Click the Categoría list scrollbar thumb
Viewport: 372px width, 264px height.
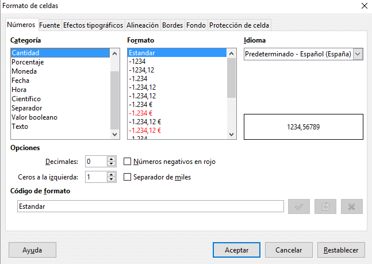tap(115, 100)
